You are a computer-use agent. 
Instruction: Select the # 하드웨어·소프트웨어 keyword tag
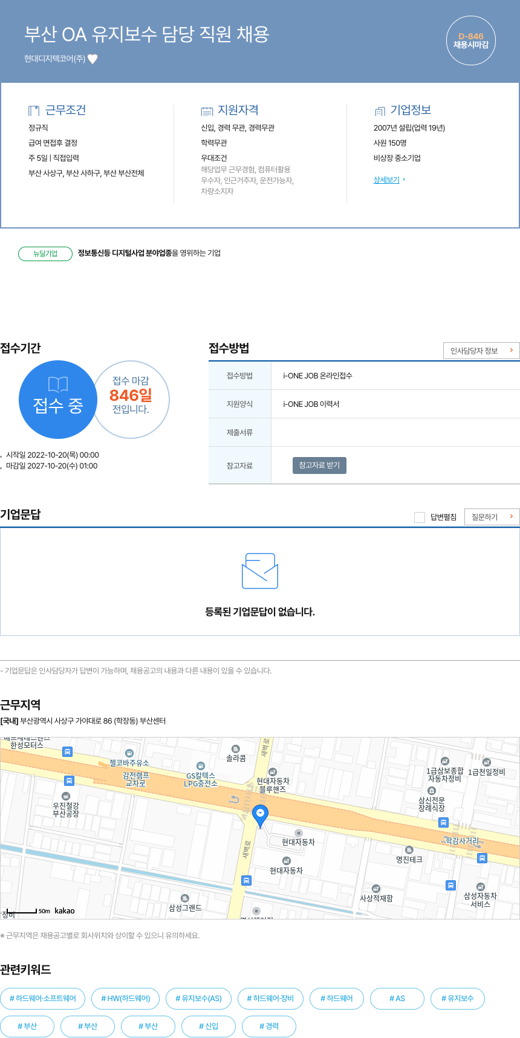(43, 998)
